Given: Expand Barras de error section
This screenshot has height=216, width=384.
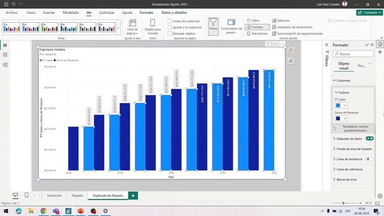Looking at the screenshot, I should pyautogui.click(x=334, y=179).
